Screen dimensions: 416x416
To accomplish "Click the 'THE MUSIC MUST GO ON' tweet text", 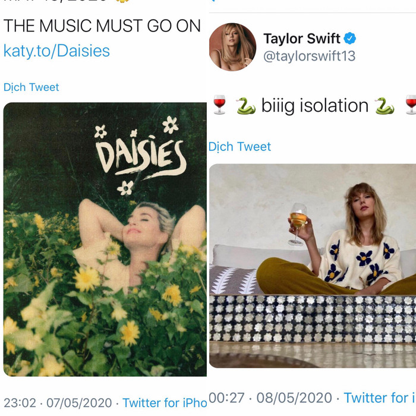I will coord(102,26).
